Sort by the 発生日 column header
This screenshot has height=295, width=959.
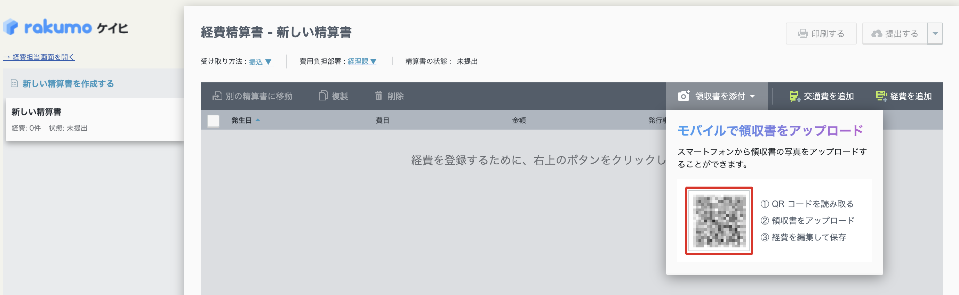[x=242, y=121]
